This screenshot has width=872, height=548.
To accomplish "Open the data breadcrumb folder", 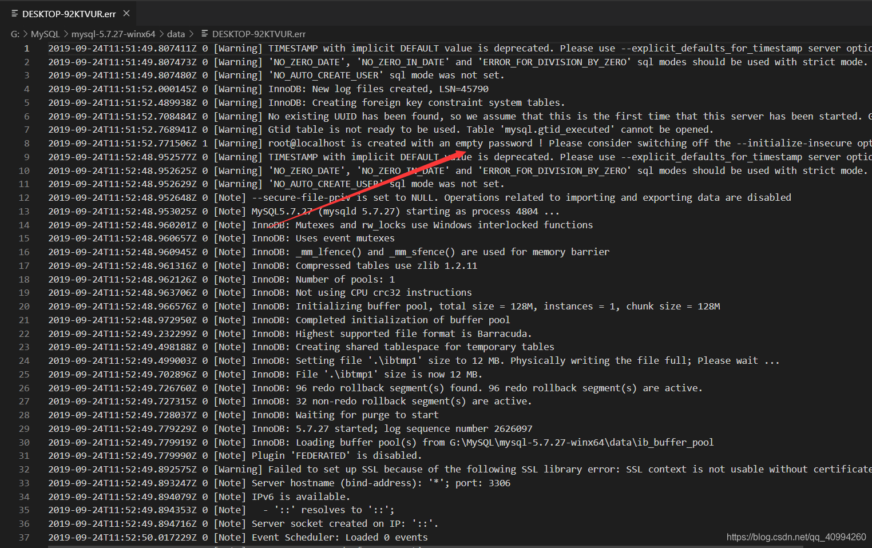I will point(176,34).
